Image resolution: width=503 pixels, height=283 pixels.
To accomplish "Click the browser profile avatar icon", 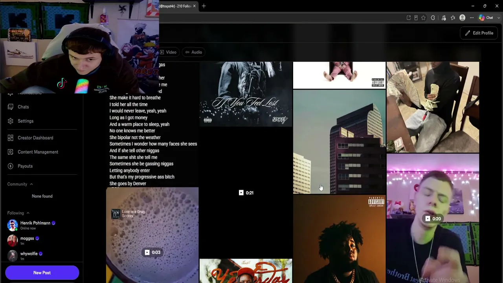I will [463, 18].
